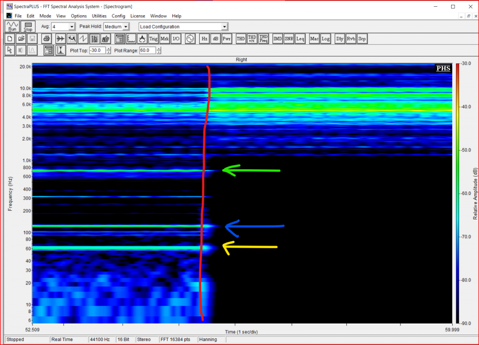
Task: Toggle the THD utility button
Action: tap(241, 39)
